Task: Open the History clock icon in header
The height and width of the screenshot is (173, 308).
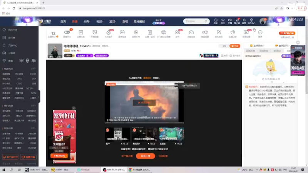Action: (x=216, y=20)
